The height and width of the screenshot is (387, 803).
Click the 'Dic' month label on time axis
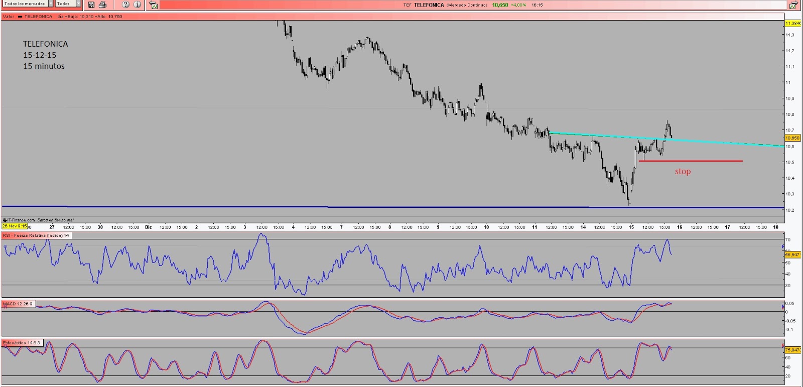coord(149,227)
